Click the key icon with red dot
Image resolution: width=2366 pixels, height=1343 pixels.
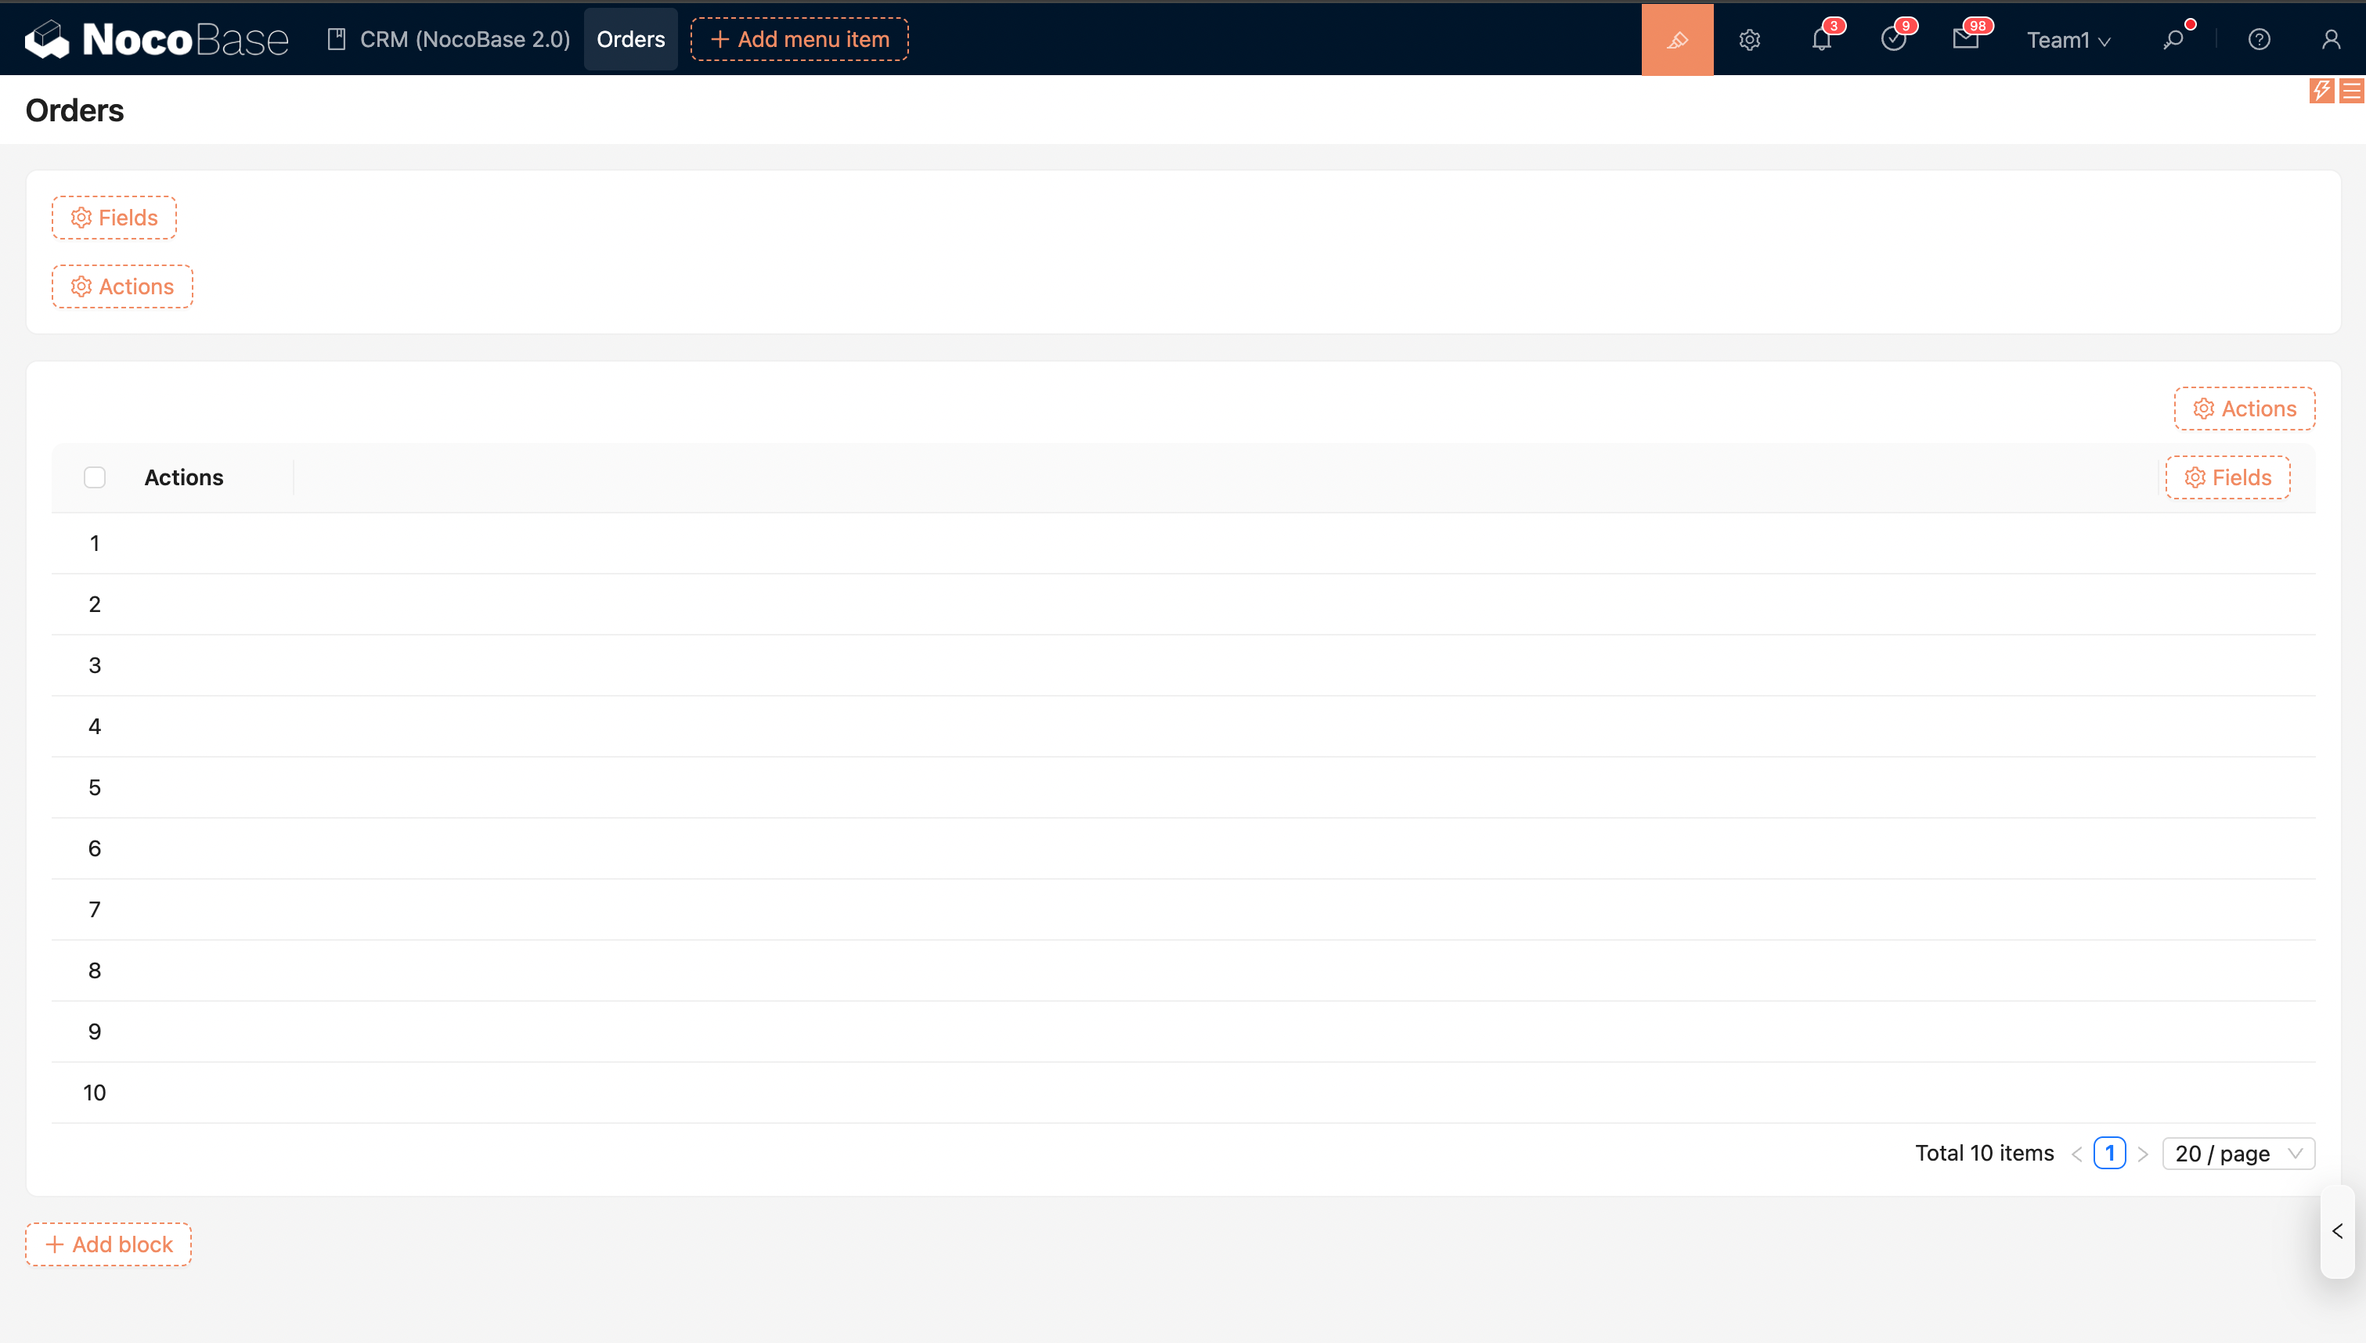[2173, 40]
